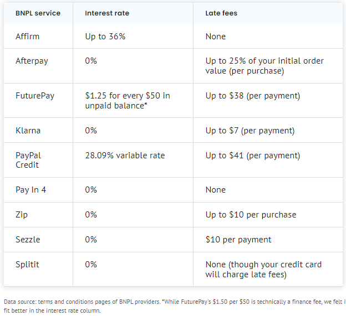Image resolution: width=346 pixels, height=316 pixels.
Task: Click the Late fees column header
Action: pyautogui.click(x=221, y=13)
